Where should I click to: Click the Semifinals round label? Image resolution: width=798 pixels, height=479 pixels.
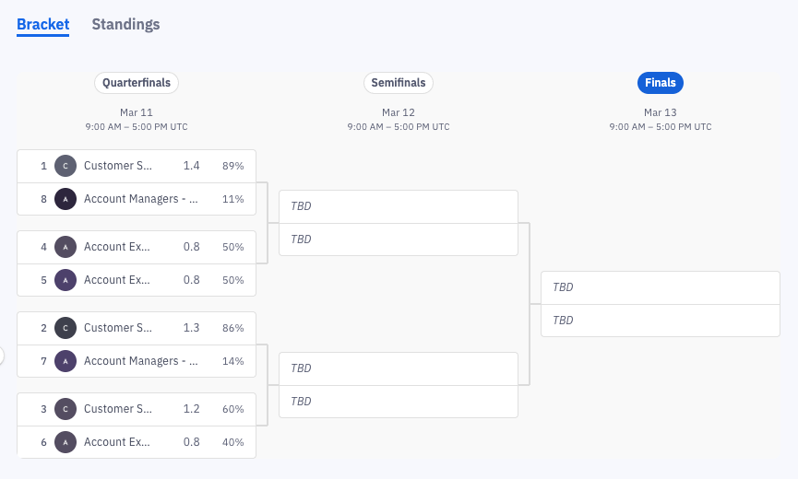click(399, 83)
